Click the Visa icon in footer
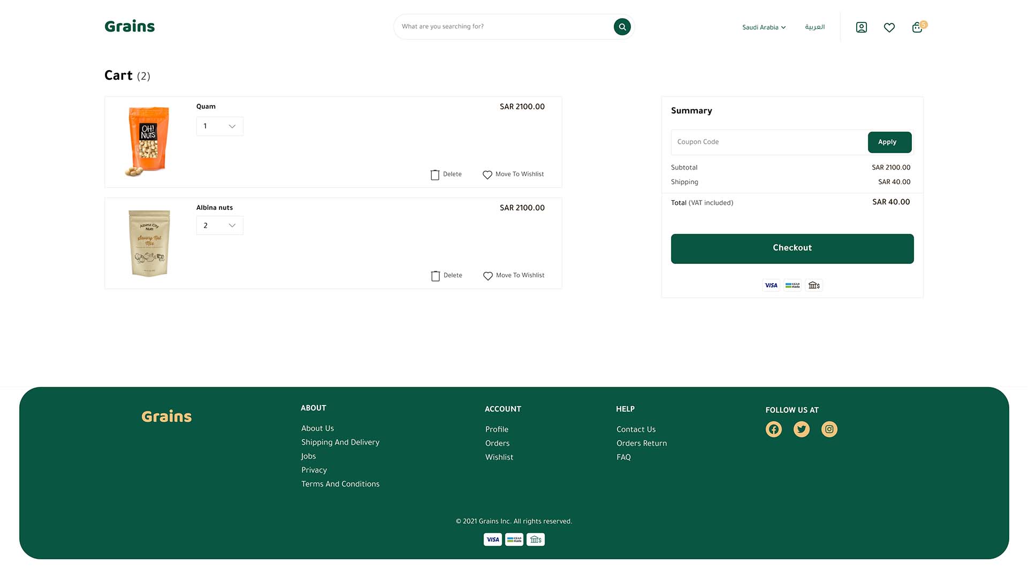Viewport: 1028px width, 578px height. click(x=493, y=539)
